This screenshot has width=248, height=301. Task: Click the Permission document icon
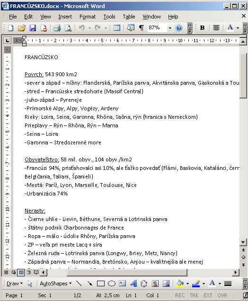[x=44, y=28]
